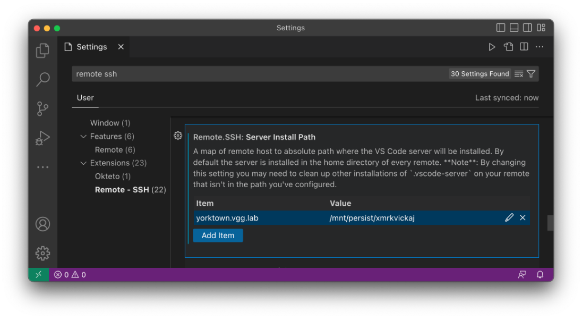This screenshot has height=319, width=582.
Task: Remove the yorktown.vgg.lab item
Action: pos(523,218)
